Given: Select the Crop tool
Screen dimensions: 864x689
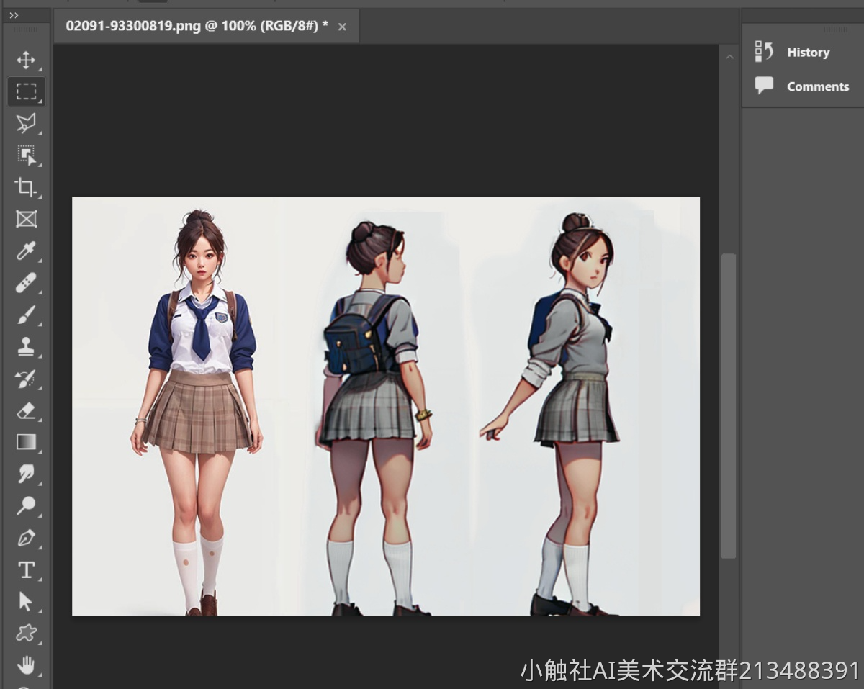Looking at the screenshot, I should 26,187.
